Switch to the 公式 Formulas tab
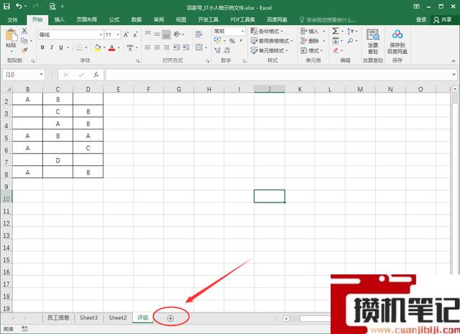The height and width of the screenshot is (334, 460). click(x=114, y=19)
